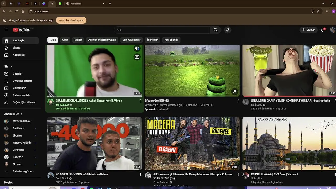Click Baldiback avatar beside ÜNLÜLERİN video title
This screenshot has width=336, height=189.
[x=246, y=102]
